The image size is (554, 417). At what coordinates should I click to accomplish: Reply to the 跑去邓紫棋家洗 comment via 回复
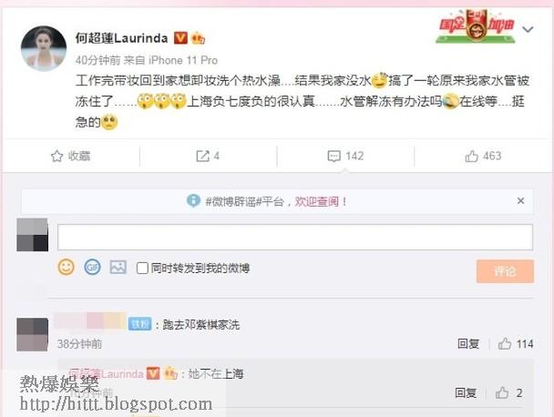coord(468,343)
